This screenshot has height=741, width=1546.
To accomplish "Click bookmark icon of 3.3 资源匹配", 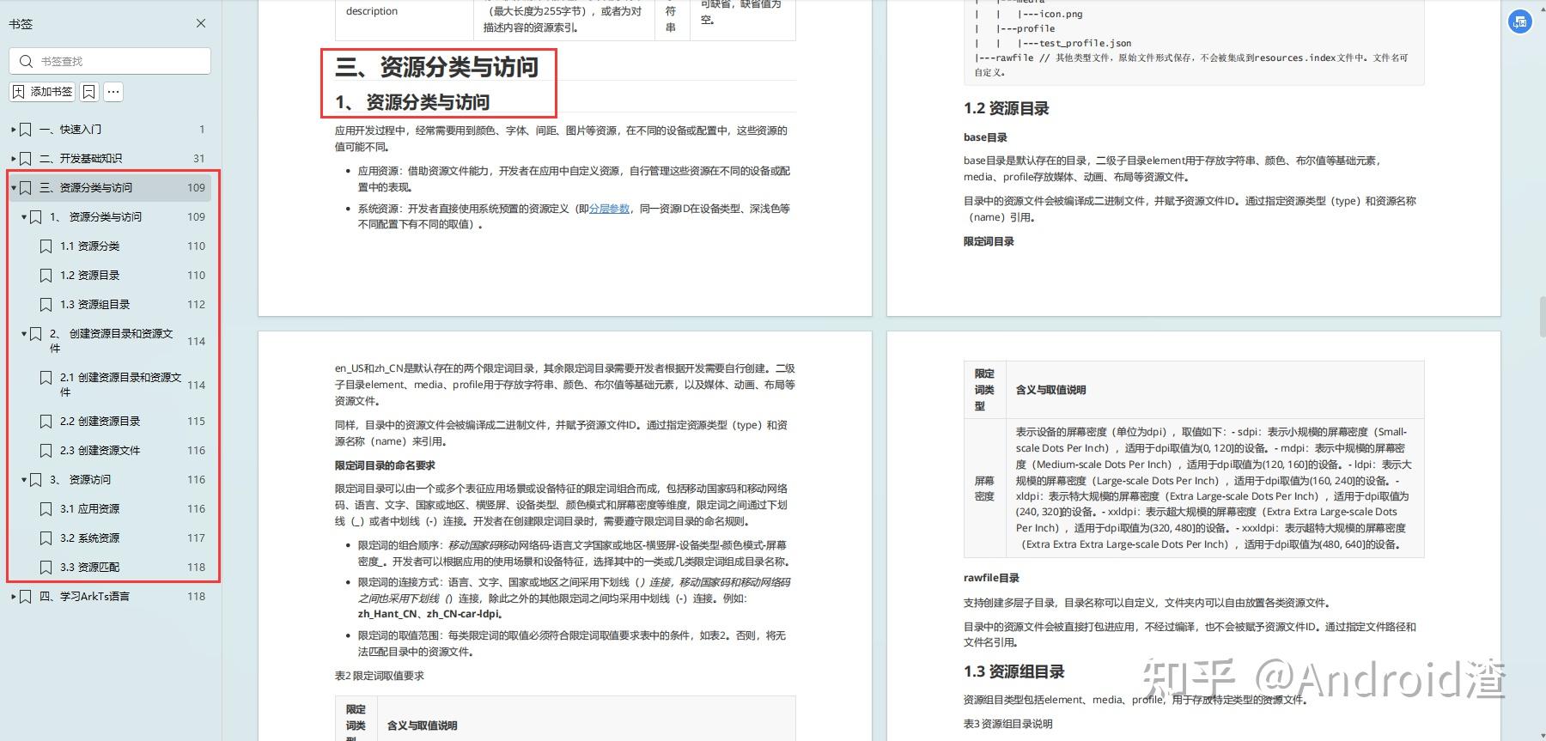I will click(x=46, y=568).
